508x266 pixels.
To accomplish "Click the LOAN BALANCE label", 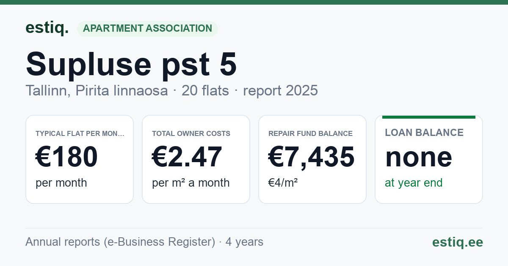I will (424, 133).
